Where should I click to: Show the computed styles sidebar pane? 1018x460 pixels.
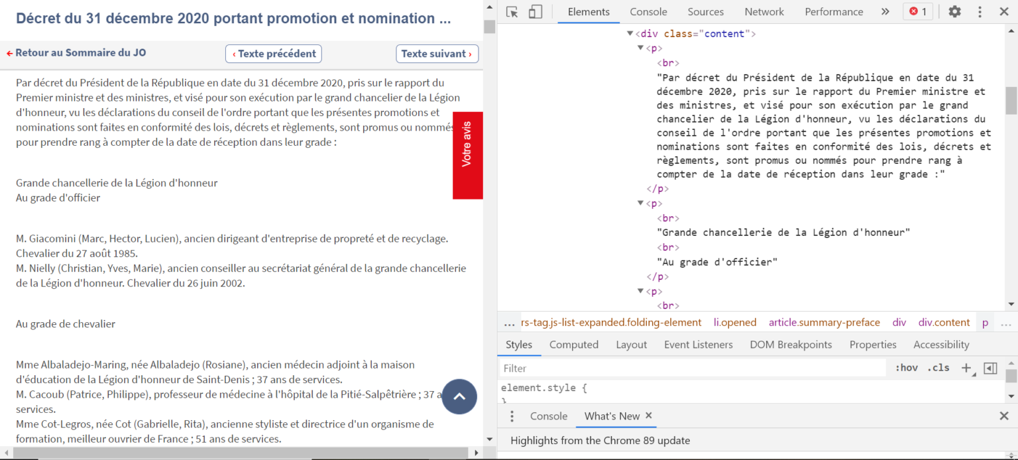pos(990,369)
